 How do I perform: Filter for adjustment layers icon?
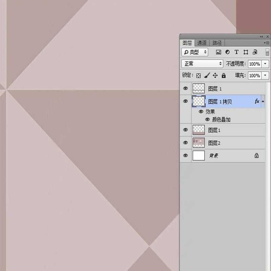tap(227, 52)
